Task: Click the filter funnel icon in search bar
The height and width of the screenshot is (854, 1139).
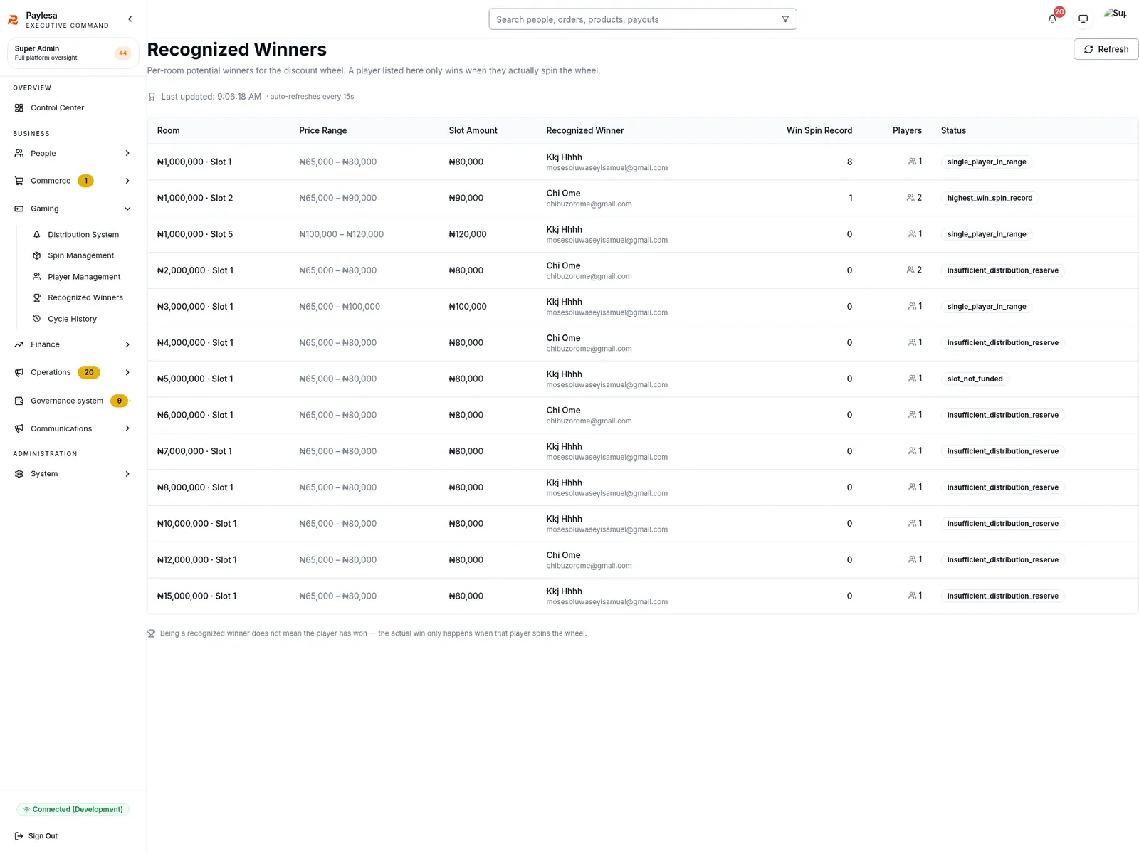Action: coord(785,19)
